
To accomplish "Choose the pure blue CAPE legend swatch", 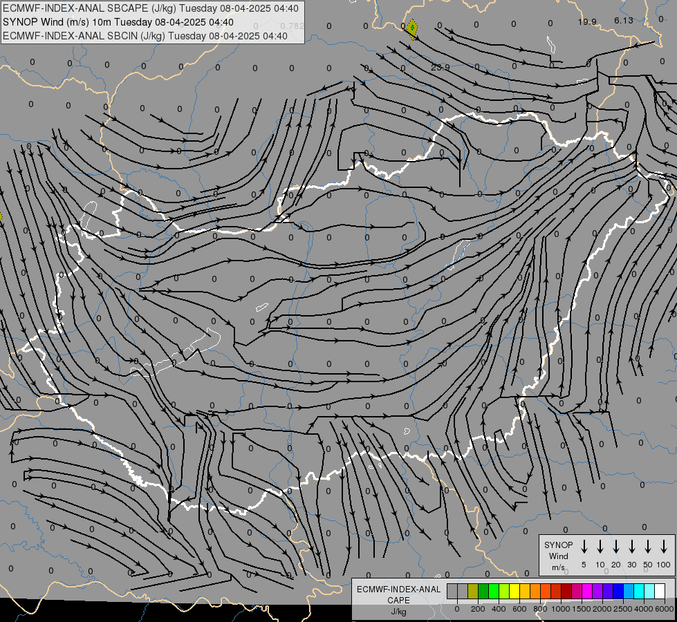I will (618, 592).
